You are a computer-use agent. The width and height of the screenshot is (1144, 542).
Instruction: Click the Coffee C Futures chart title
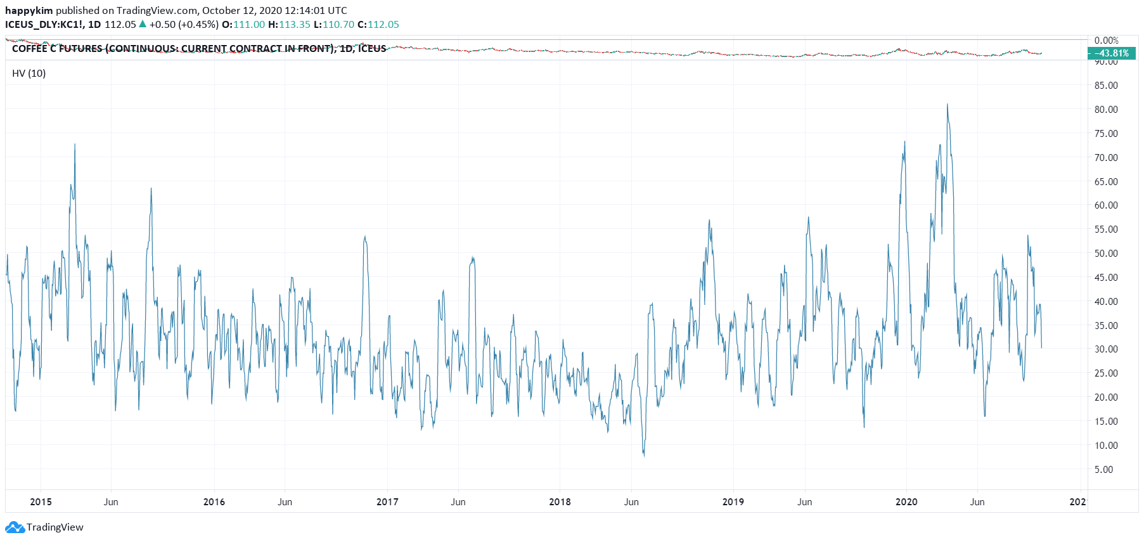click(x=199, y=49)
